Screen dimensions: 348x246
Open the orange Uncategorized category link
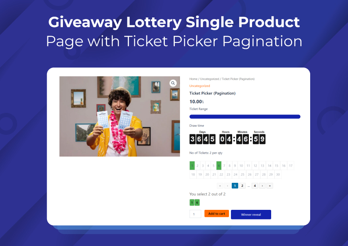(x=199, y=86)
